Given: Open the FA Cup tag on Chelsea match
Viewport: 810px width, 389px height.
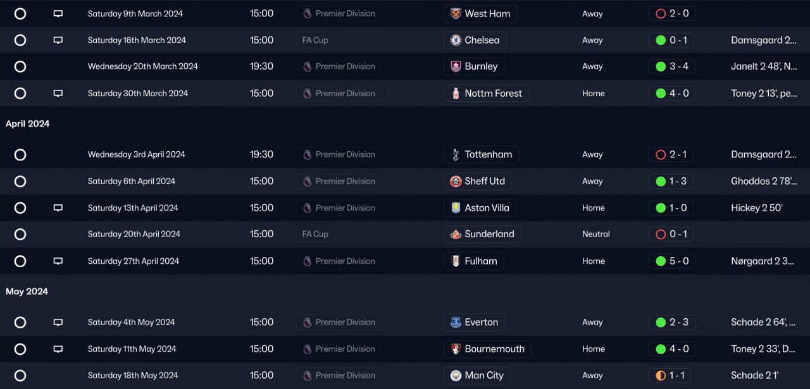Looking at the screenshot, I should pyautogui.click(x=315, y=40).
